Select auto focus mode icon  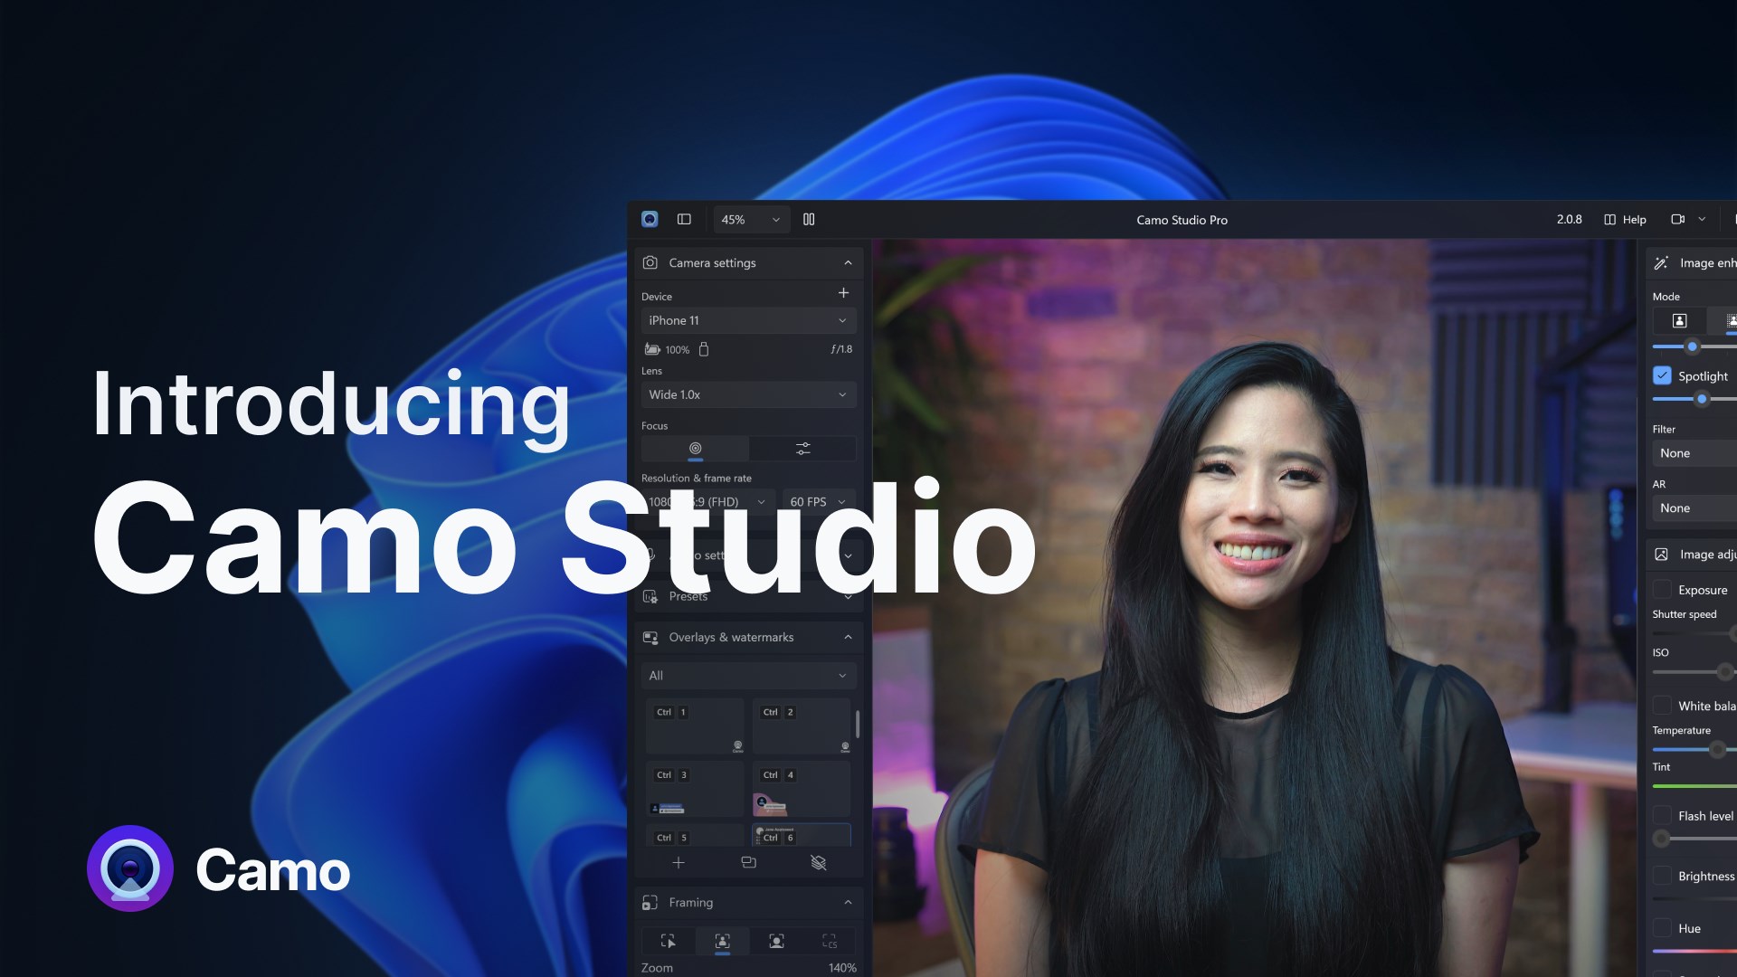point(695,449)
